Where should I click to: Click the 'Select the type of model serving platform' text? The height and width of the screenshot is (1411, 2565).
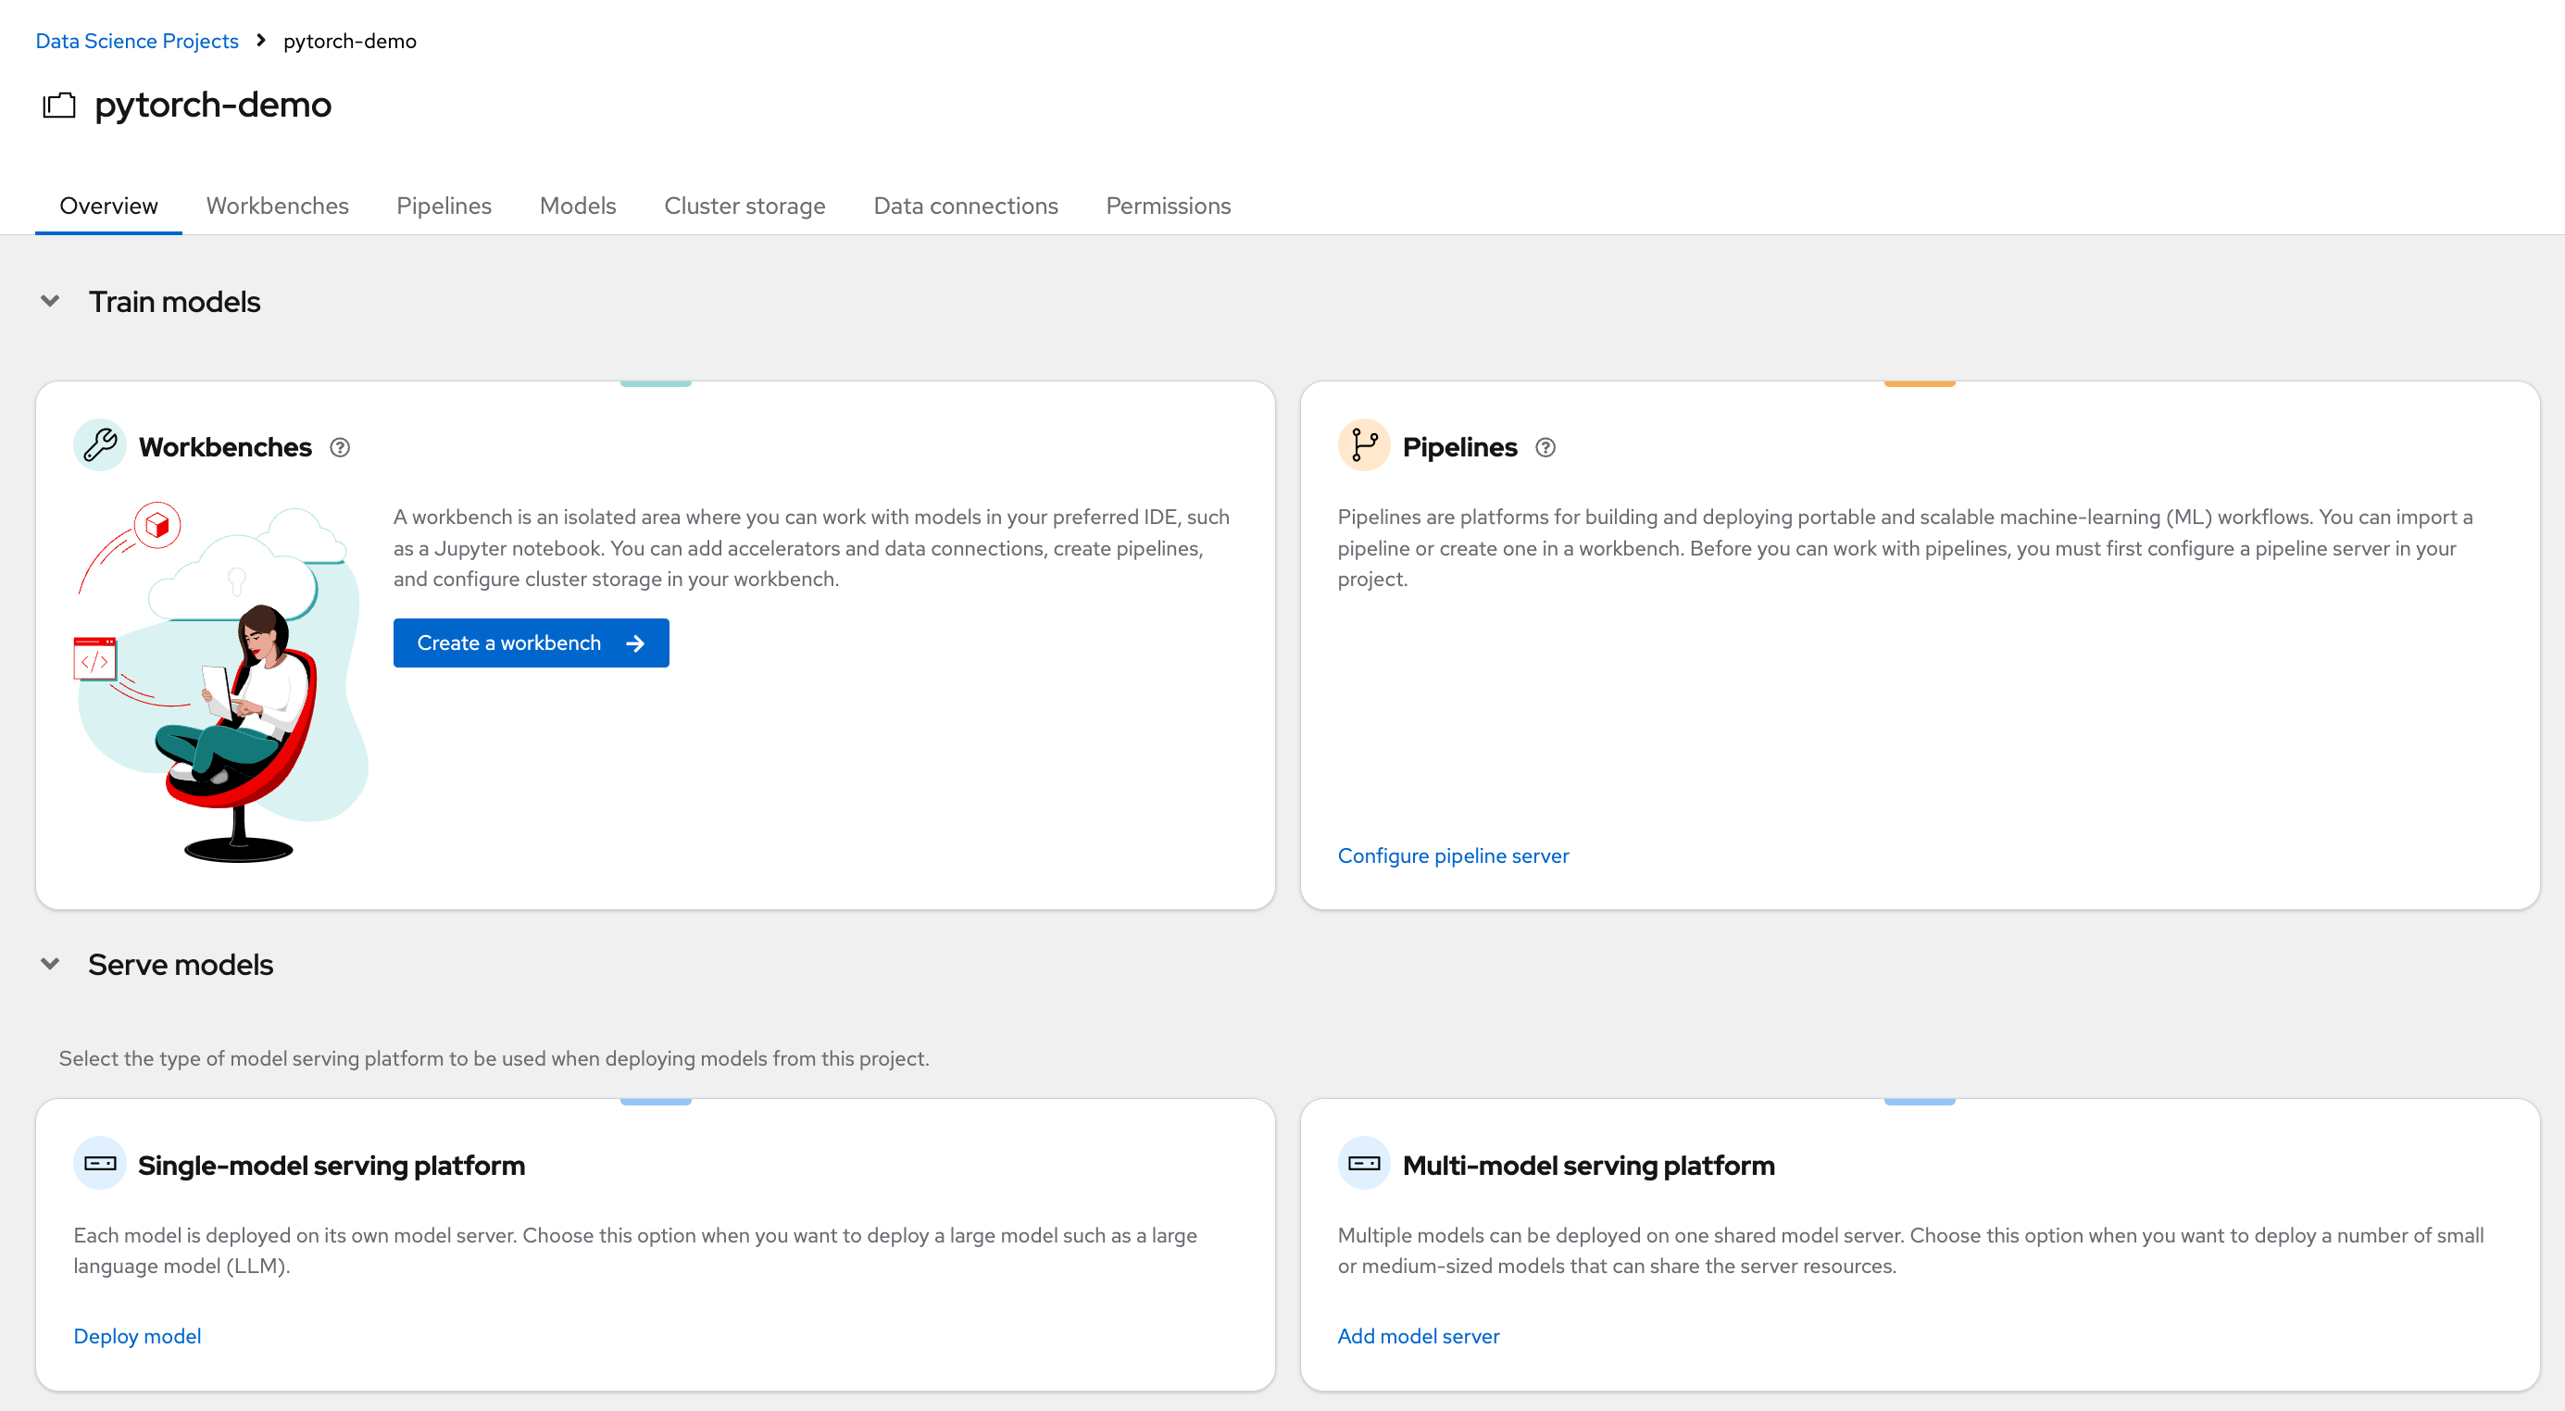[x=494, y=1058]
